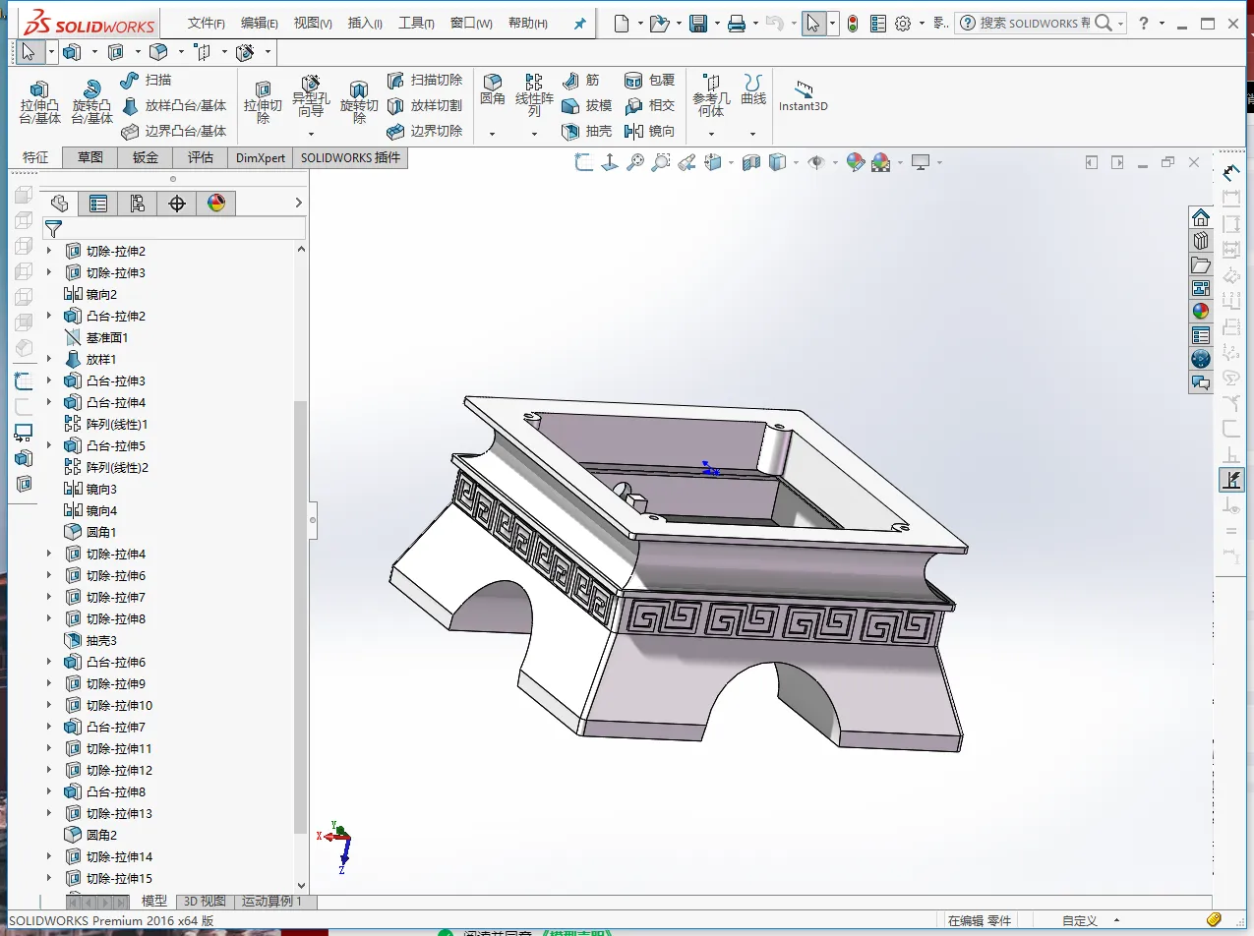Switch to the 评估 evaluate tab
This screenshot has width=1254, height=936.
(x=201, y=157)
